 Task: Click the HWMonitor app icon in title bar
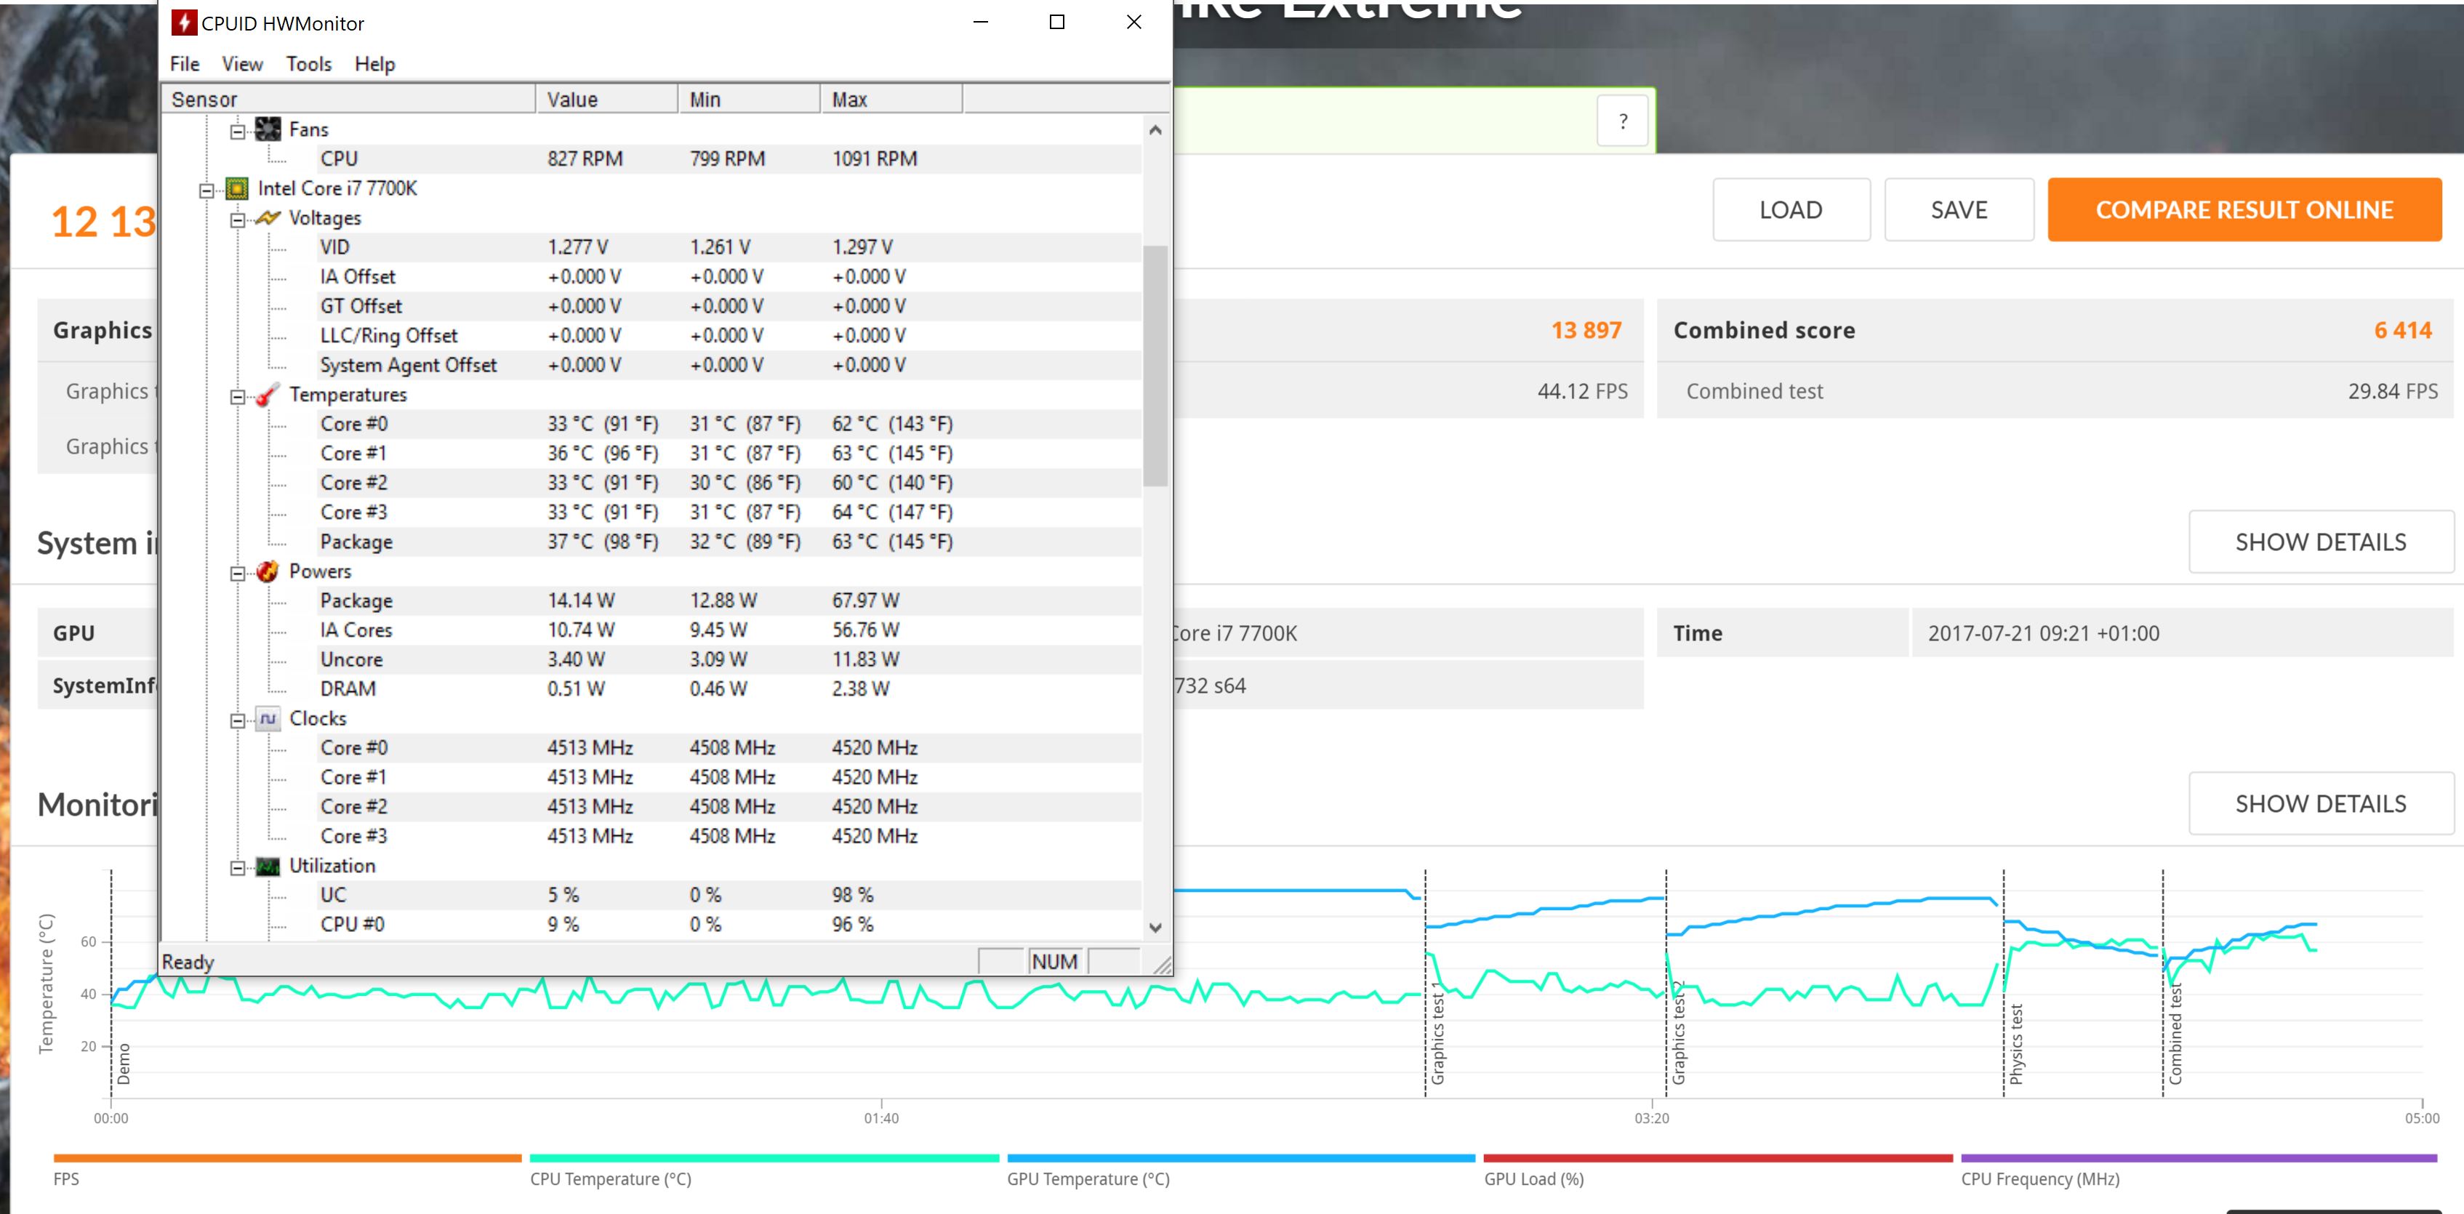tap(184, 22)
